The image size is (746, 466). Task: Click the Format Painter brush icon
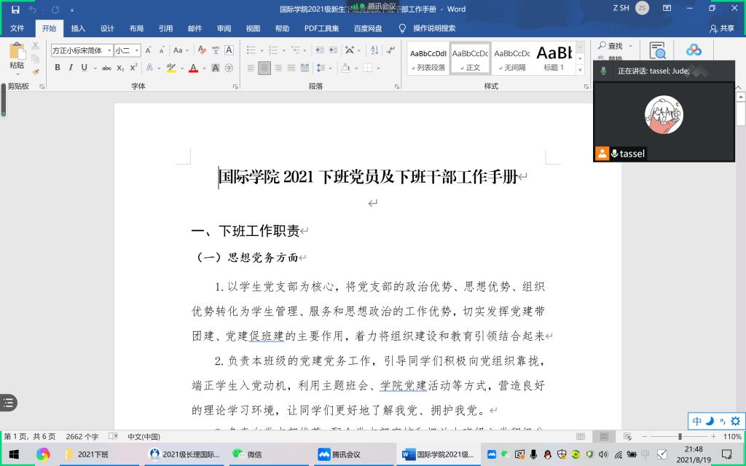(x=36, y=72)
